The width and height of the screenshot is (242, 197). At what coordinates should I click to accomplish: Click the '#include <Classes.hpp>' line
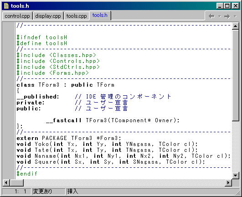click(57, 55)
